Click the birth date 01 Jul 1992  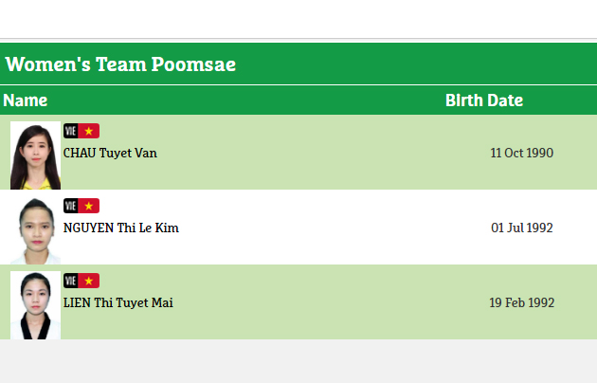(x=521, y=228)
